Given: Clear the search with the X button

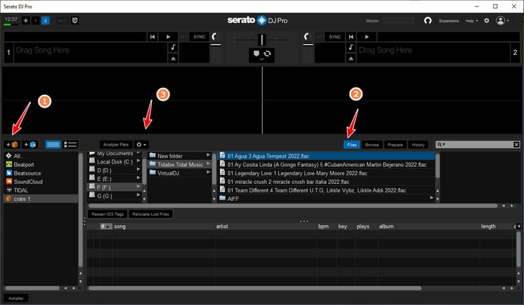Looking at the screenshot, I should [x=516, y=145].
